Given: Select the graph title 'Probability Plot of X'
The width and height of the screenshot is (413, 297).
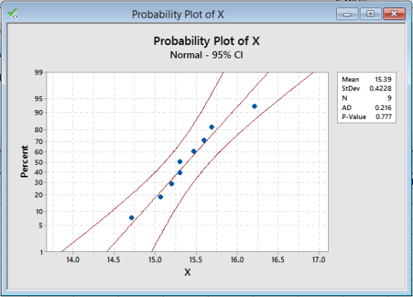Looking at the screenshot, I should point(206,41).
